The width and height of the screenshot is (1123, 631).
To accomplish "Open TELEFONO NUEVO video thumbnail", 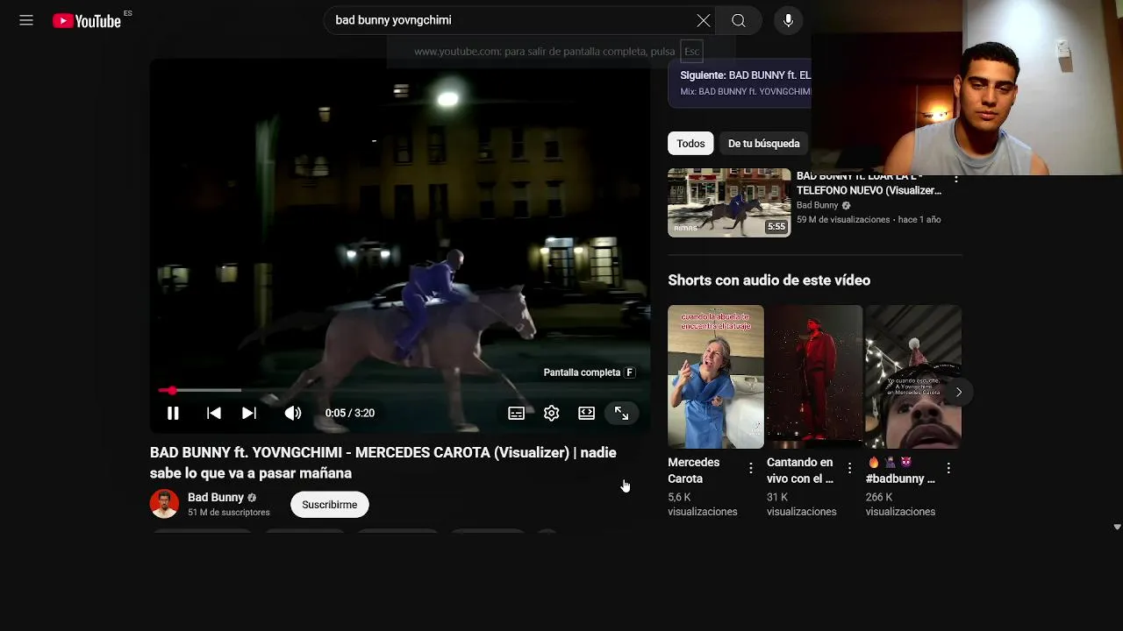I will point(729,202).
